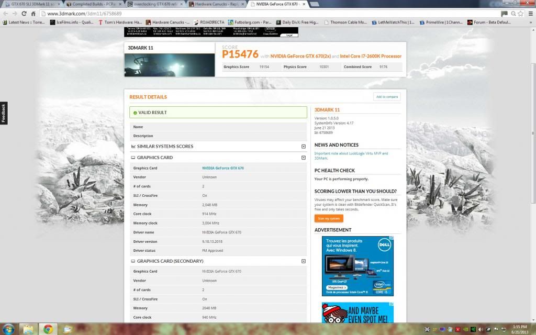
Task: Click the address bar URL field
Action: point(270,14)
